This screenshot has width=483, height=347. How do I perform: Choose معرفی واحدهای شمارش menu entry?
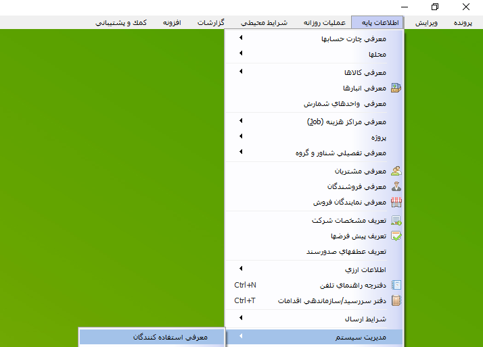[345, 104]
